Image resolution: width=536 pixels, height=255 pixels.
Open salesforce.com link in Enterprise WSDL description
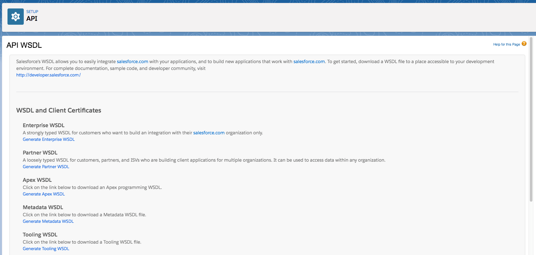[x=209, y=133]
